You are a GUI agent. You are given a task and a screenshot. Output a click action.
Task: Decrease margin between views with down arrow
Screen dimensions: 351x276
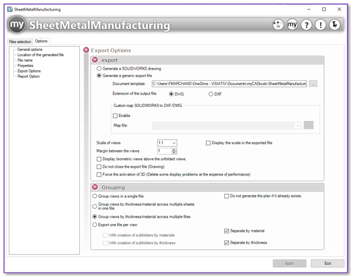[174, 152]
